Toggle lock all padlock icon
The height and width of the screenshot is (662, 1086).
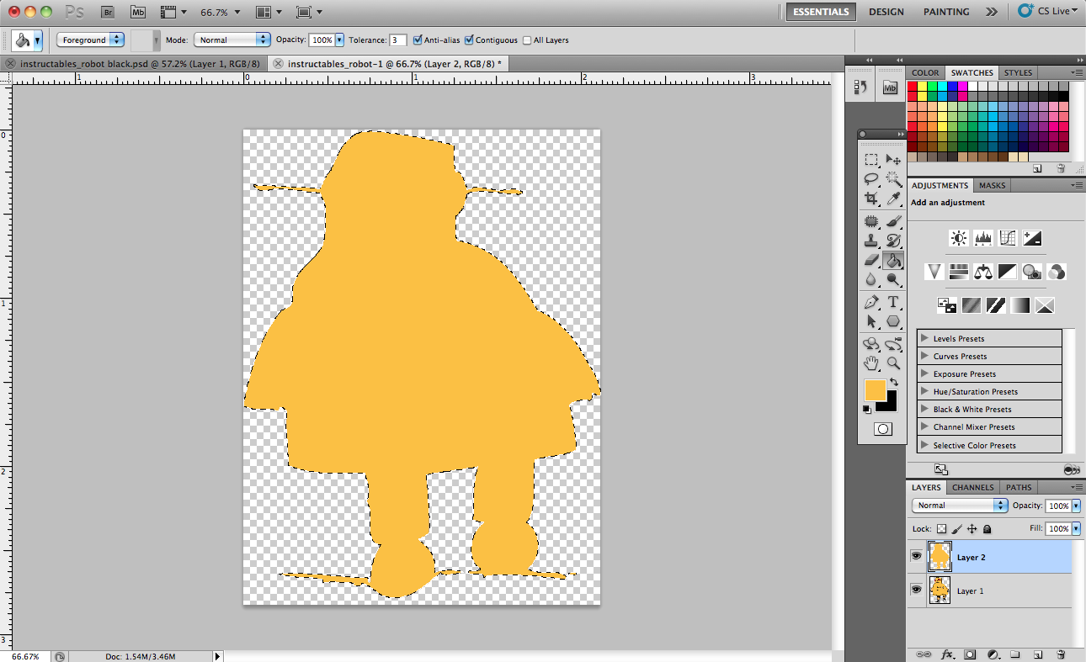[x=987, y=529]
